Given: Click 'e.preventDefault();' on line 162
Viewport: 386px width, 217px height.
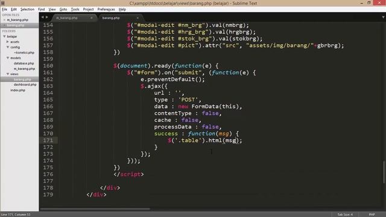Looking at the screenshot, I should point(172,79).
